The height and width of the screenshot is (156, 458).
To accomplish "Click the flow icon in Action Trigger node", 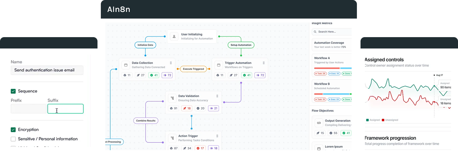I will click(x=172, y=138).
